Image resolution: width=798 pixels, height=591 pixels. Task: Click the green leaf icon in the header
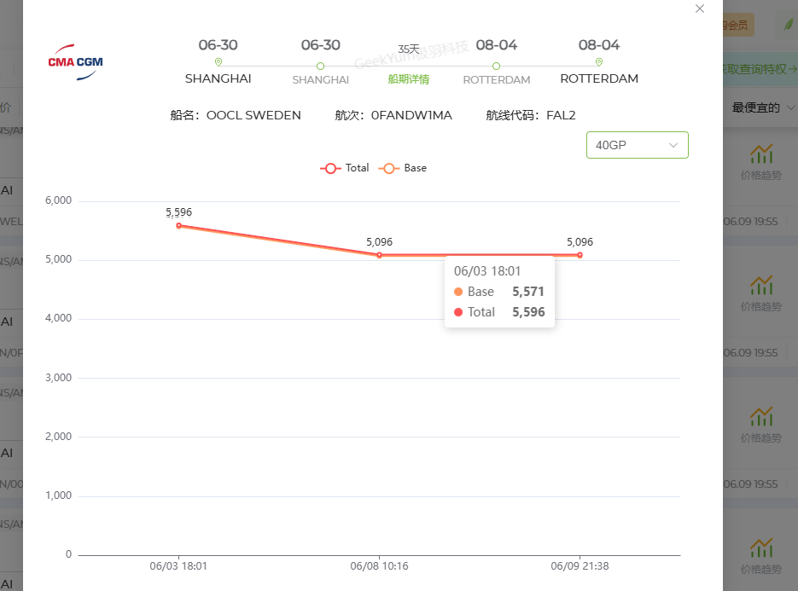[789, 25]
